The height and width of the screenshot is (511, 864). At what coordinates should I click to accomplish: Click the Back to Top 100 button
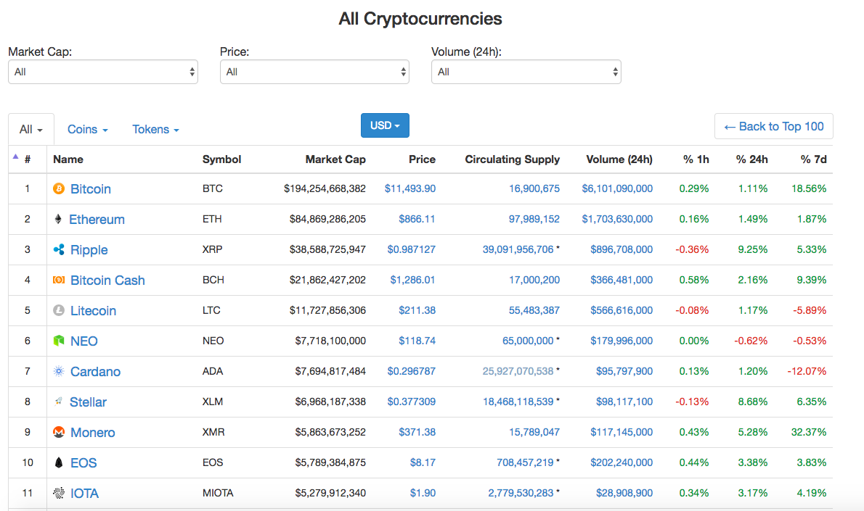click(x=774, y=127)
